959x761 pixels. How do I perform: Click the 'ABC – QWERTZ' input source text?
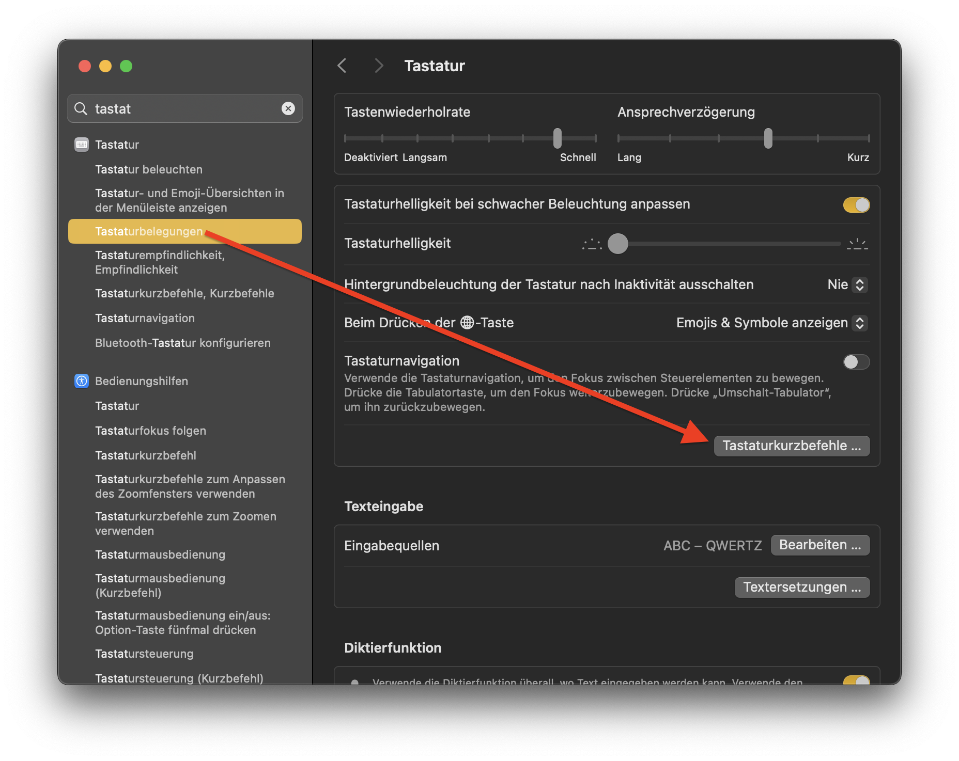(713, 546)
